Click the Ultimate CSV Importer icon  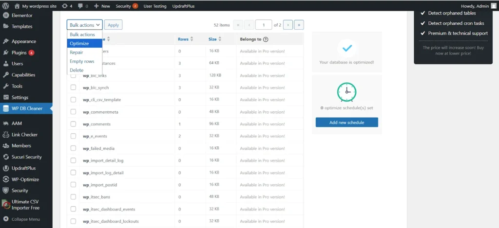6,205
